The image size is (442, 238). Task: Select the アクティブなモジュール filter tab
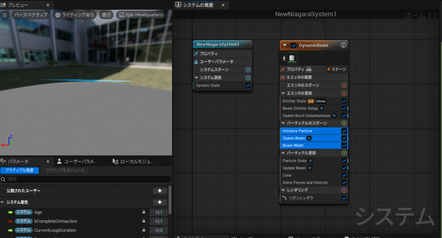[65, 170]
